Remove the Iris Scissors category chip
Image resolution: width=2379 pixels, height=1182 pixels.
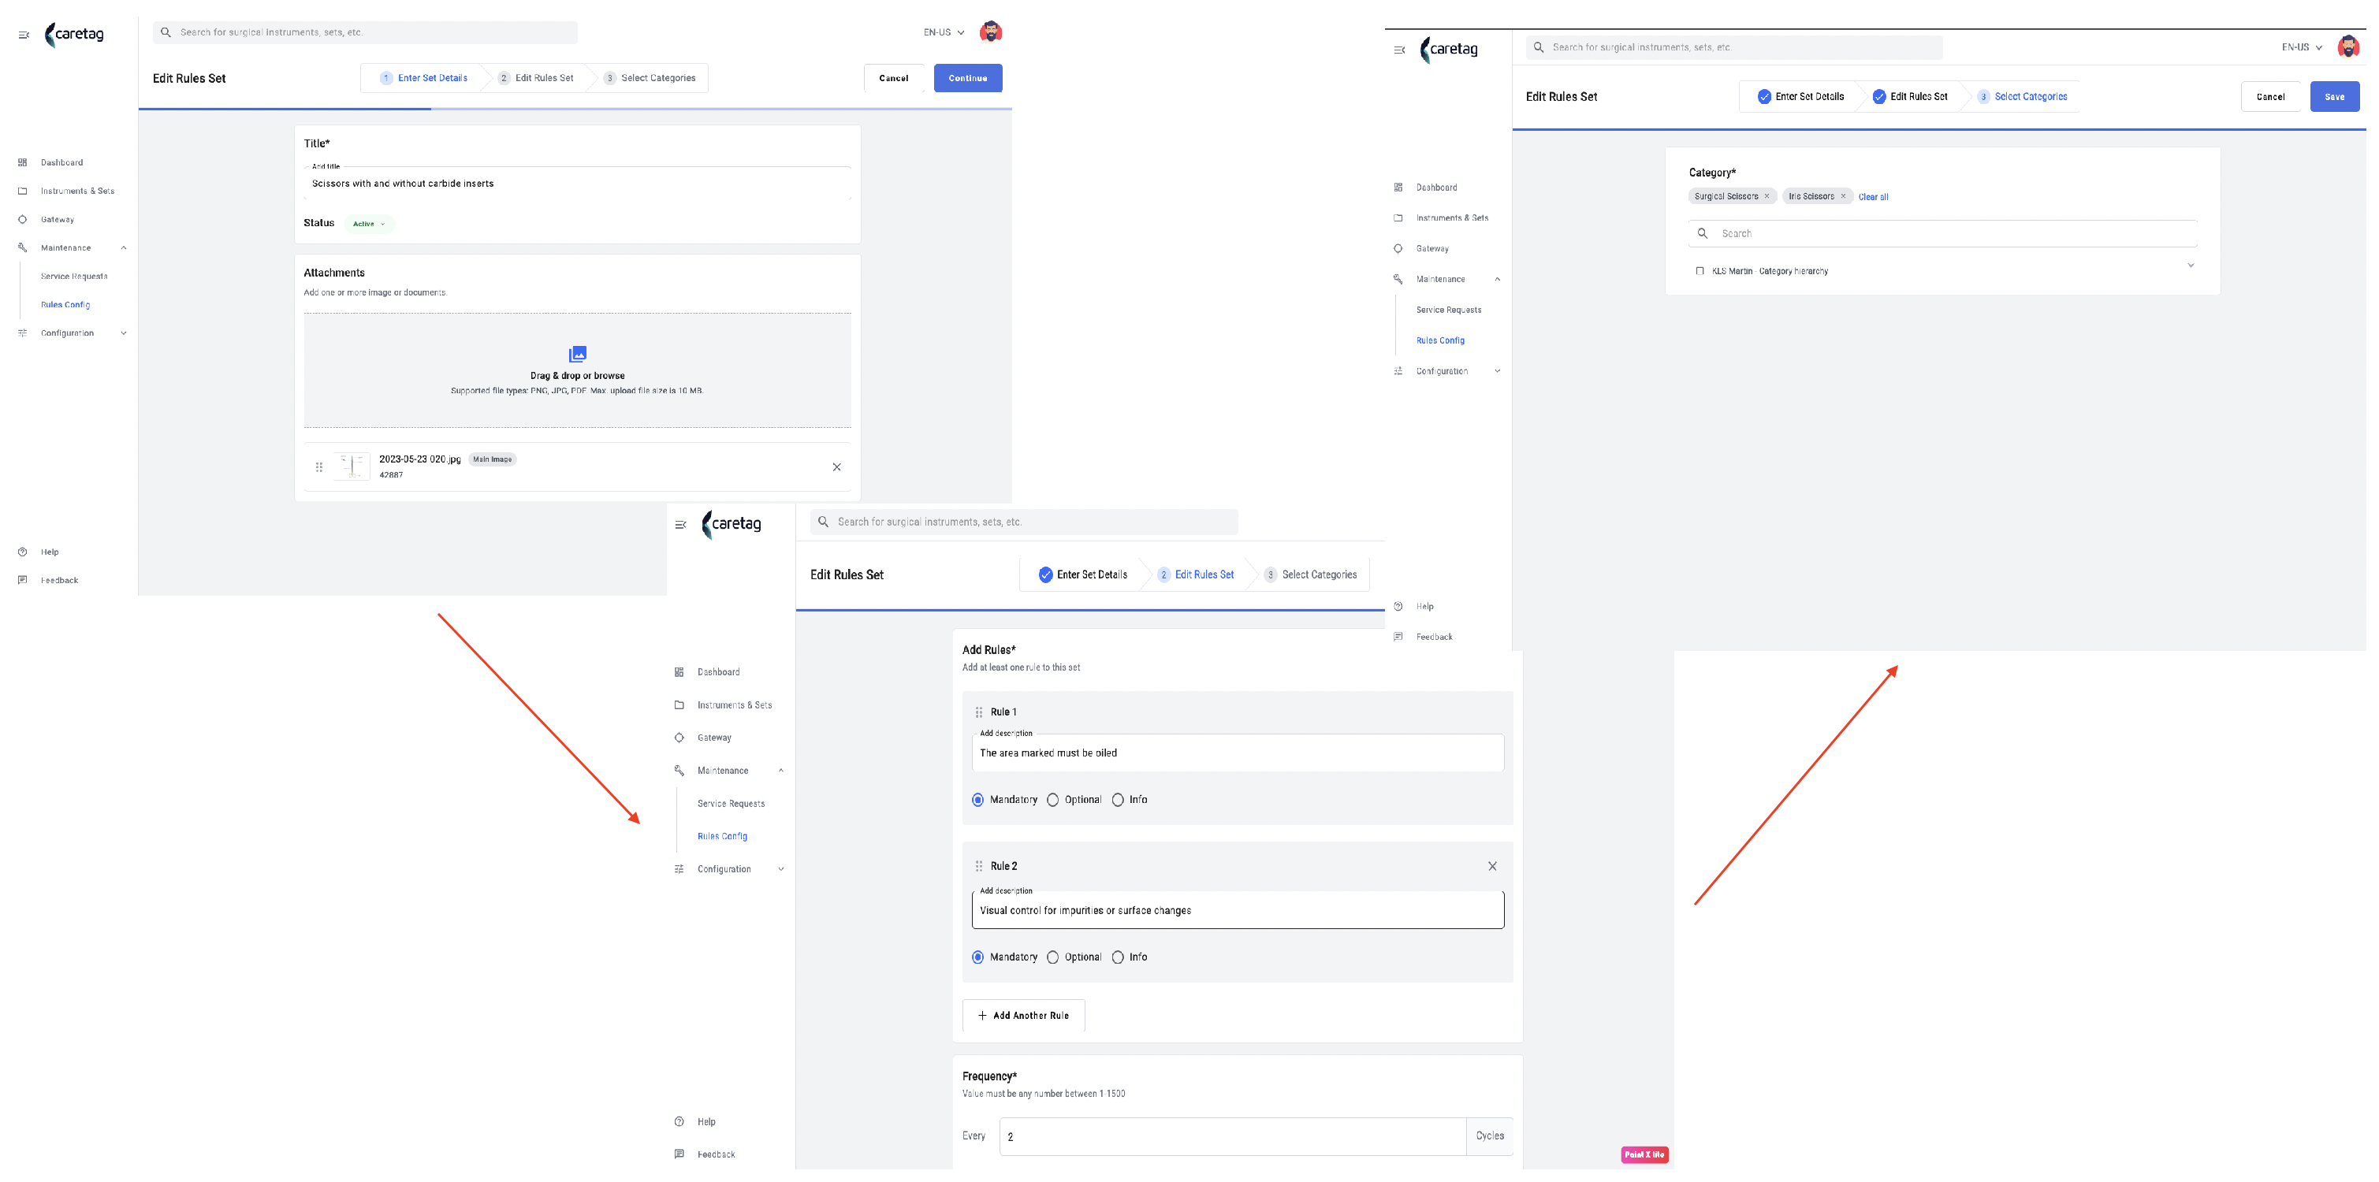1842,195
